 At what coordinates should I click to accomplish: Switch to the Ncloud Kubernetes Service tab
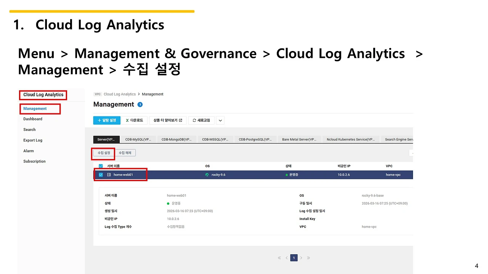[351, 140]
